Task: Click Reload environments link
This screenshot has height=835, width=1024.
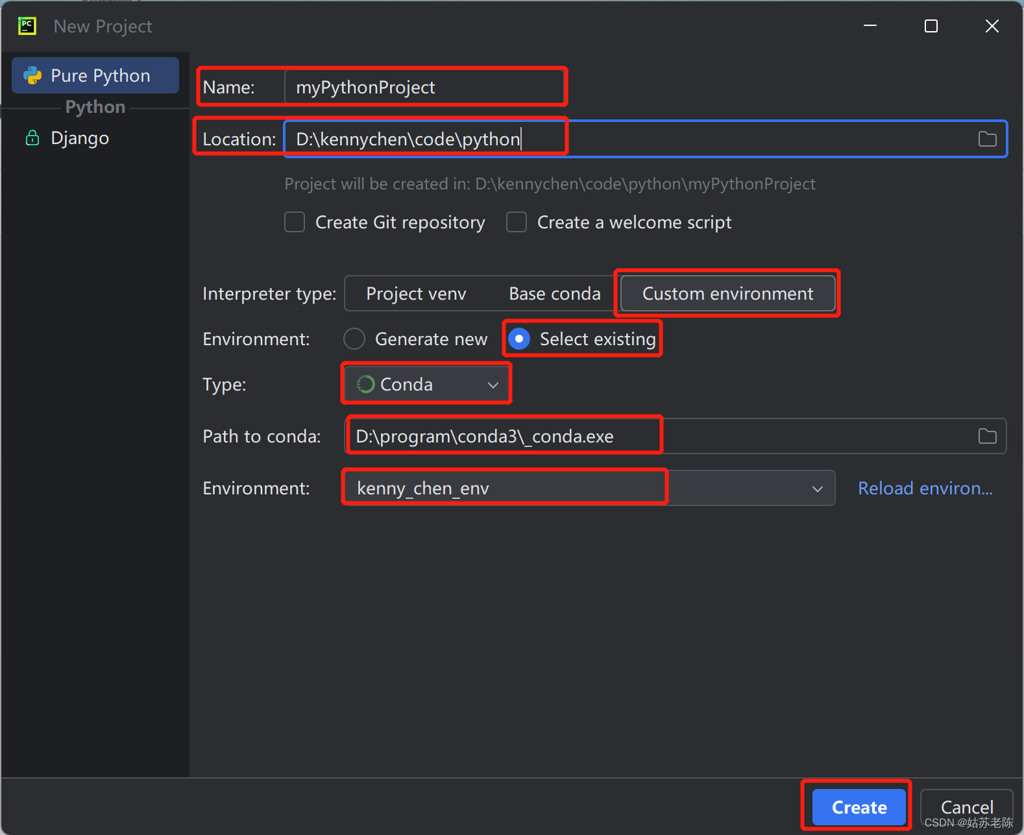Action: tap(925, 488)
